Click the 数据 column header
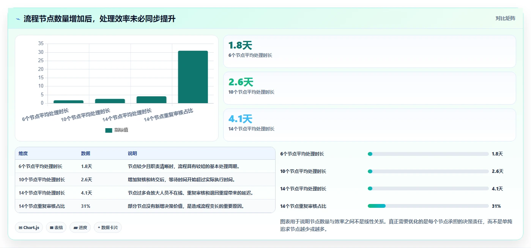Image resolution: width=531 pixels, height=248 pixels. click(85, 154)
